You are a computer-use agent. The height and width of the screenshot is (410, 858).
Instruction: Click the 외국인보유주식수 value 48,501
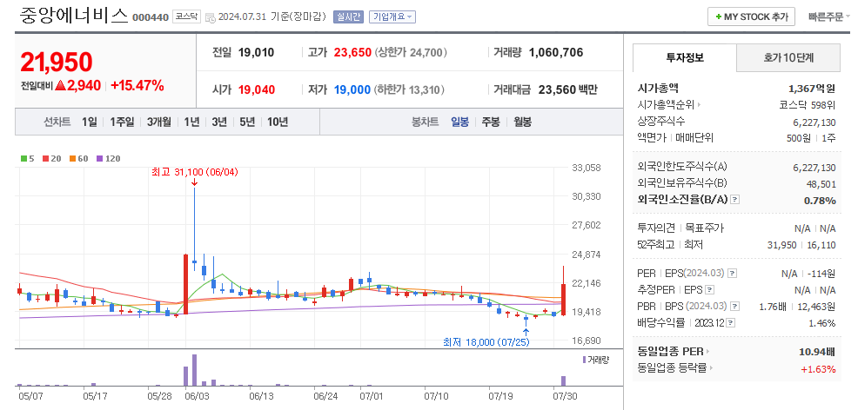(x=821, y=184)
